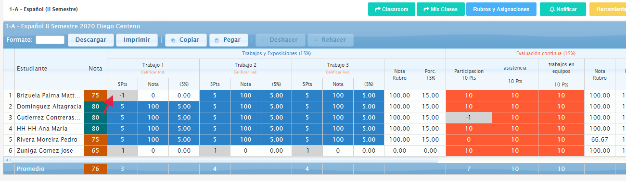
Task: Click Calificar Ind. under Trabajo 3
Action: [338, 72]
